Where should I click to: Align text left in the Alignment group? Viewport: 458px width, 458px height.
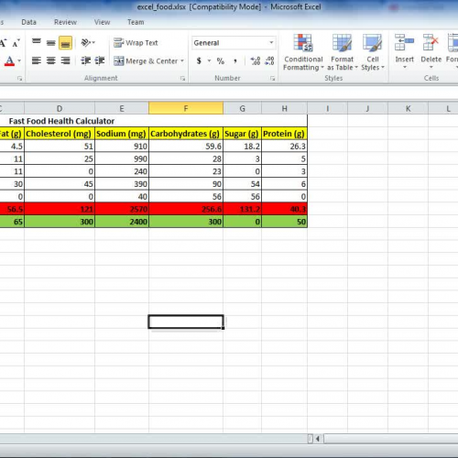(x=37, y=60)
